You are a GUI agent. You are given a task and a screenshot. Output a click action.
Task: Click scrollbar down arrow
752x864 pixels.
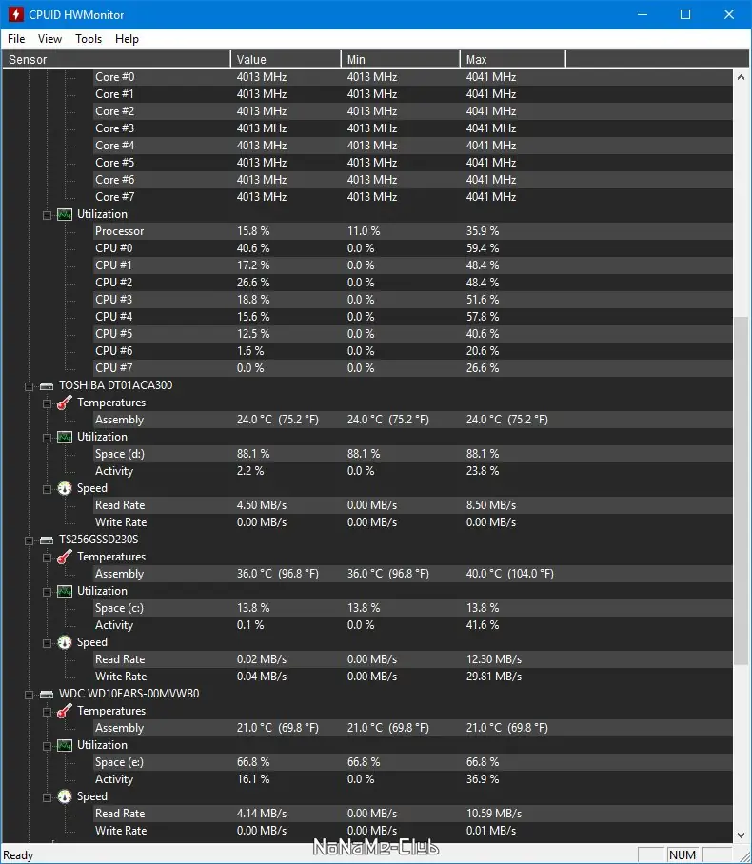tap(741, 835)
